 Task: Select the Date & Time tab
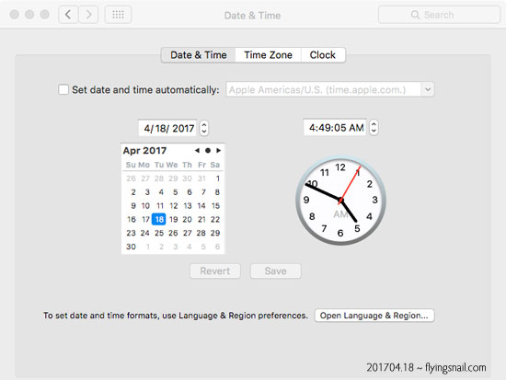[x=199, y=55]
